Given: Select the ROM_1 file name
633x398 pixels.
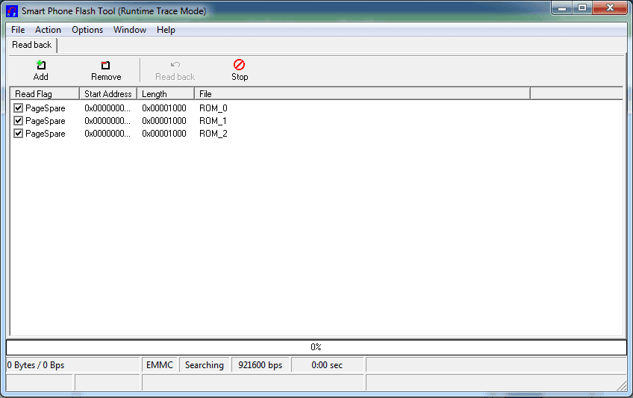Looking at the screenshot, I should click(x=213, y=121).
